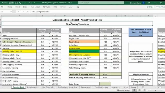Open the View ribbon tab

(x=71, y=7)
